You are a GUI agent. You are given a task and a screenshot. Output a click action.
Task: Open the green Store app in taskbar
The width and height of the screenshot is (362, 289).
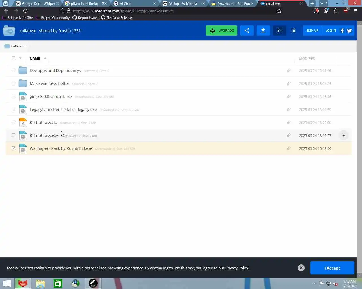point(58,283)
